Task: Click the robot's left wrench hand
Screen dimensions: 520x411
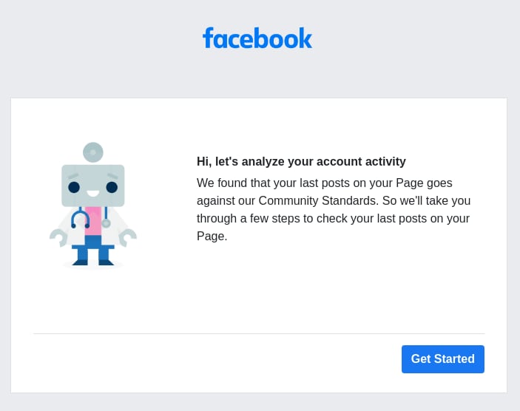Action: [x=58, y=237]
